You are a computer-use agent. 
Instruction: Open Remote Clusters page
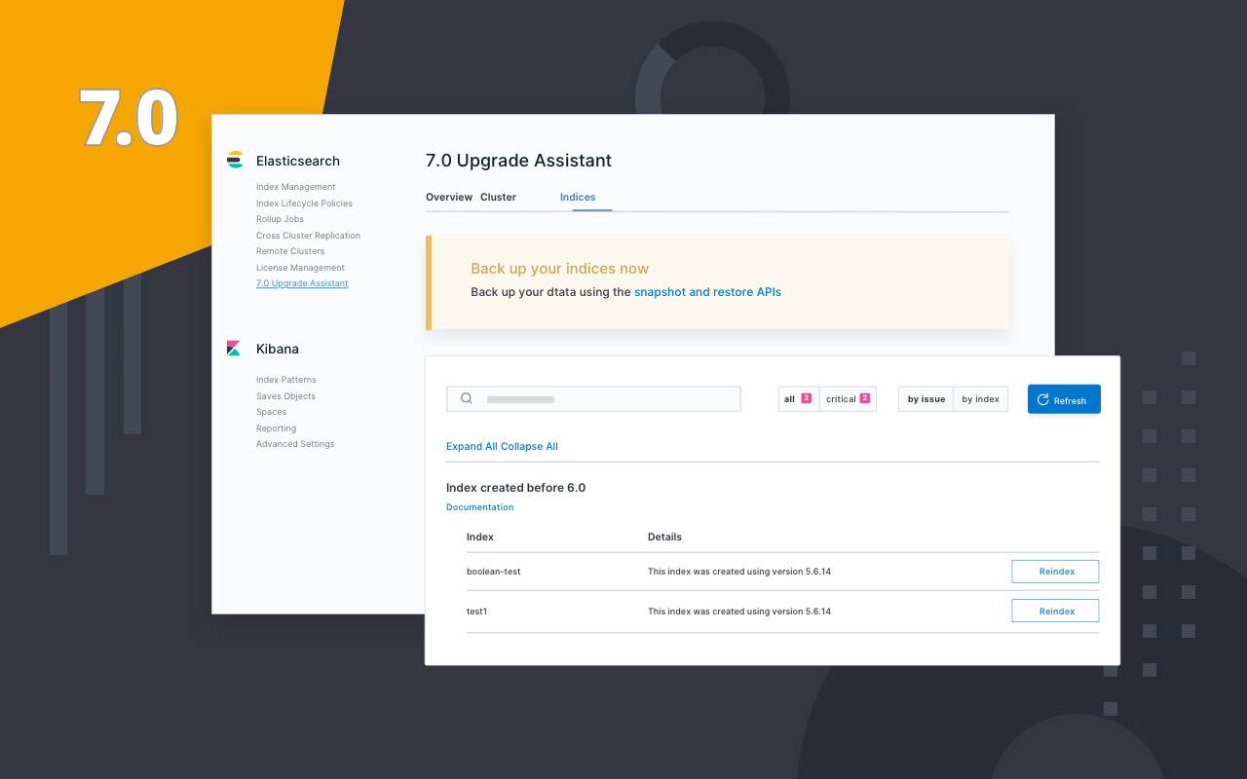pos(290,251)
